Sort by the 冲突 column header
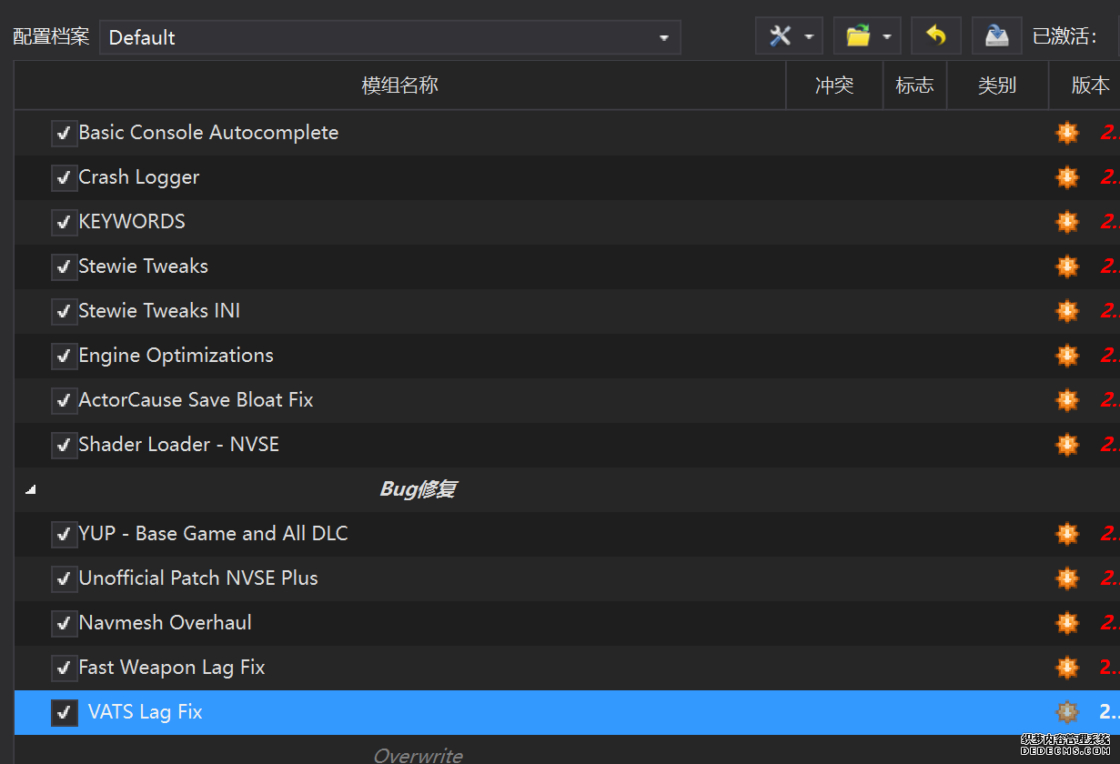The width and height of the screenshot is (1120, 764). click(833, 85)
